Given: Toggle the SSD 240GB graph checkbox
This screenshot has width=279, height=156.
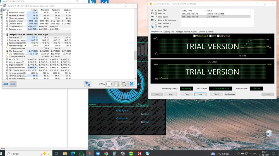Looking at the screenshot, I should point(219,36).
